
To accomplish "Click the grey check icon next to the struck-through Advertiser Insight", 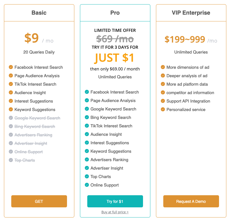I will coord(11,143).
